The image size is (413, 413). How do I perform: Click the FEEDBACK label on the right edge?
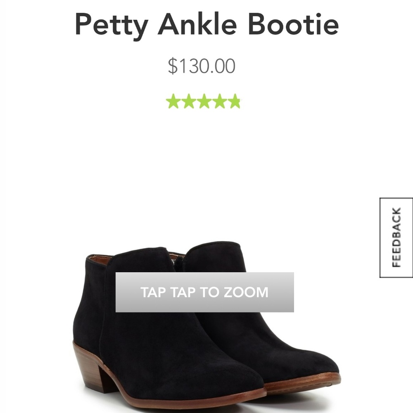tap(396, 237)
